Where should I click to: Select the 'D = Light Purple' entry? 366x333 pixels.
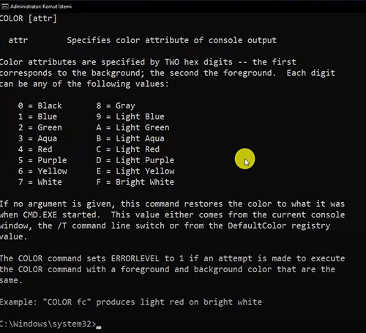click(x=135, y=160)
